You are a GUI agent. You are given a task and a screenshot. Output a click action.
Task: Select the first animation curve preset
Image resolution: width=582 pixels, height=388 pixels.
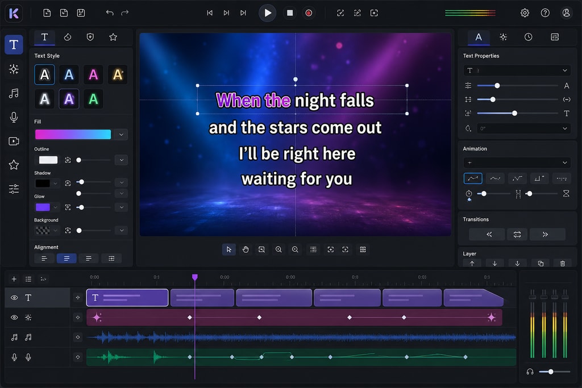coord(473,178)
